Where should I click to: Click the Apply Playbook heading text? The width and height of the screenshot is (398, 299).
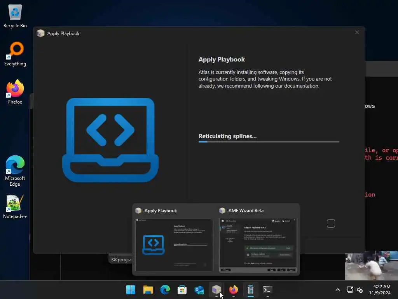click(222, 60)
